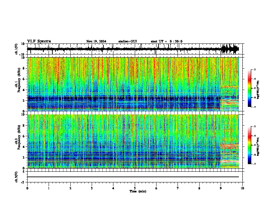Click the "station=OUI" header label

coord(128,41)
